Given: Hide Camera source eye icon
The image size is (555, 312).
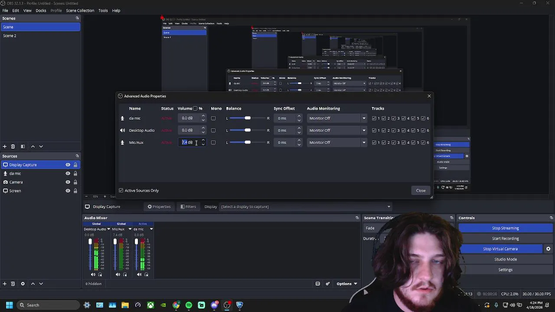Looking at the screenshot, I should point(68,182).
